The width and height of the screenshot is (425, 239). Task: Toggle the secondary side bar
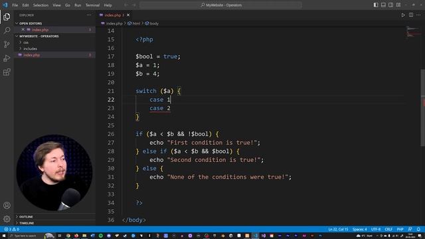point(390,5)
